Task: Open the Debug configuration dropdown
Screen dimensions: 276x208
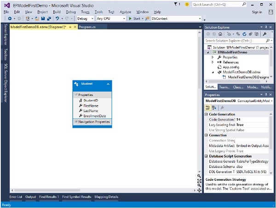Action: (x=85, y=18)
